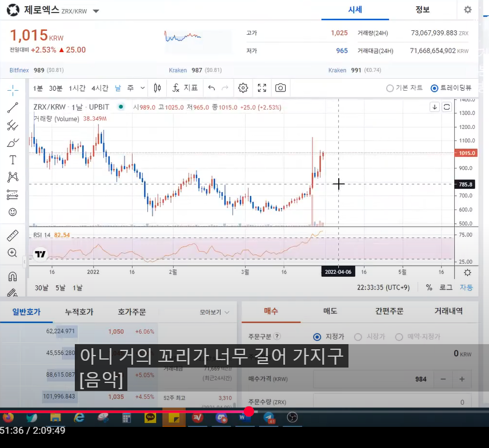
Task: Open KakaoTalk from the taskbar
Action: tap(150, 418)
